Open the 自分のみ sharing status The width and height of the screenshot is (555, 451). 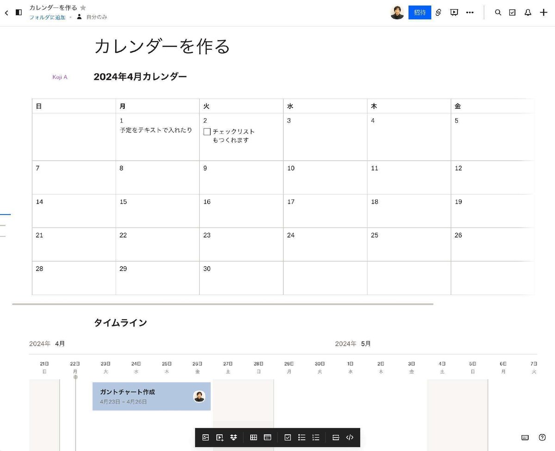[92, 17]
